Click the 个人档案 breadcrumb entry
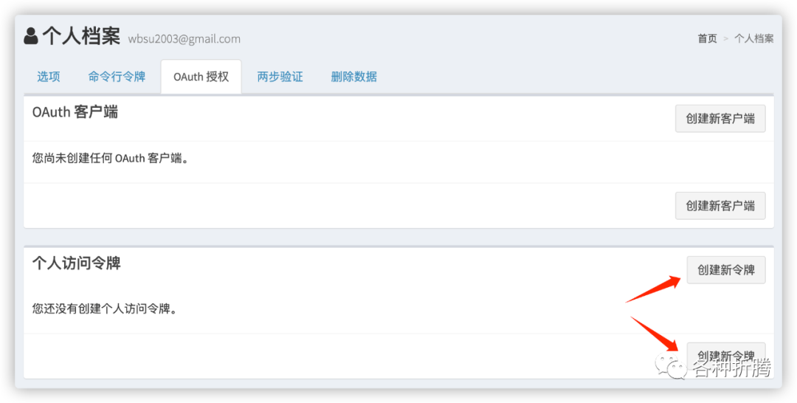797x403 pixels. (x=753, y=38)
